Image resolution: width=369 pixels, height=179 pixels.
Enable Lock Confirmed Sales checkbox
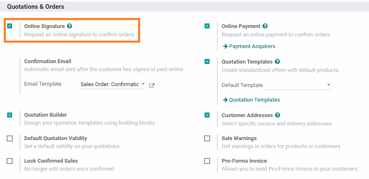click(10, 161)
